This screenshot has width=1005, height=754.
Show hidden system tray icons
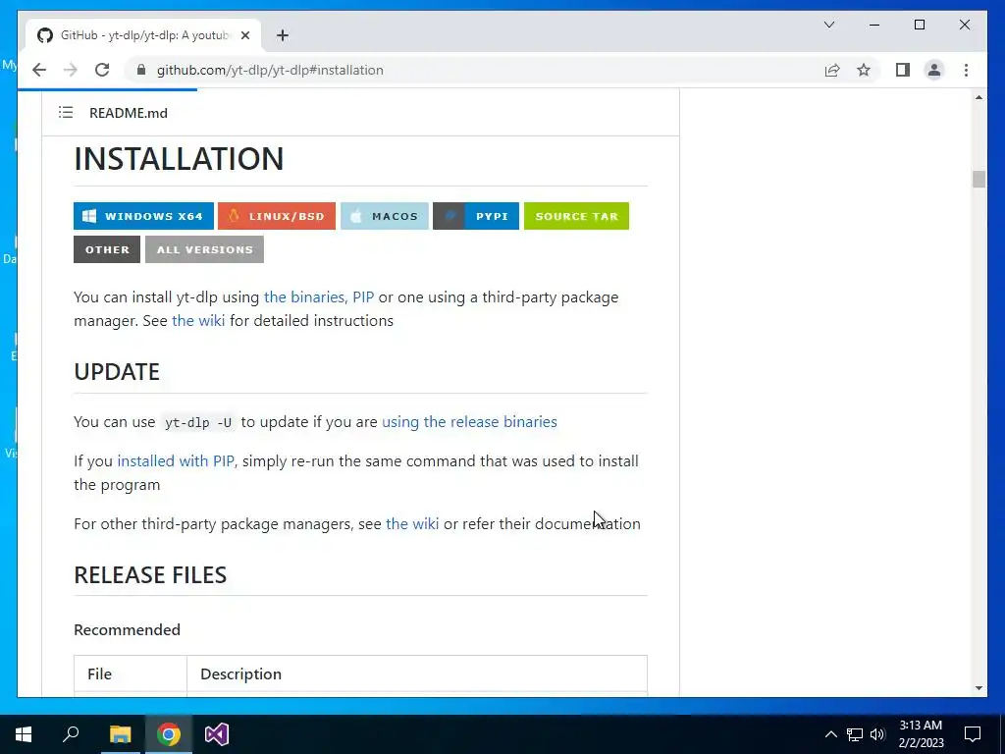pos(830,734)
